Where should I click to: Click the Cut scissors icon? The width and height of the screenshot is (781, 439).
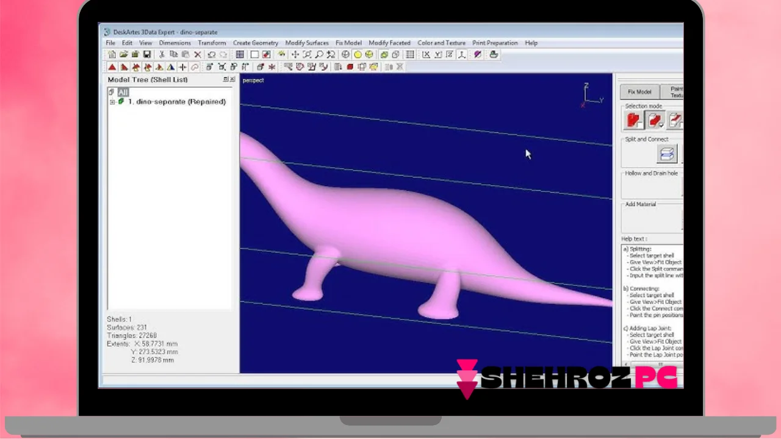coord(162,55)
